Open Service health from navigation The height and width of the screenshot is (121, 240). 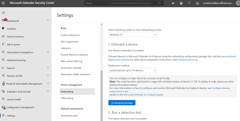[x=14, y=99]
